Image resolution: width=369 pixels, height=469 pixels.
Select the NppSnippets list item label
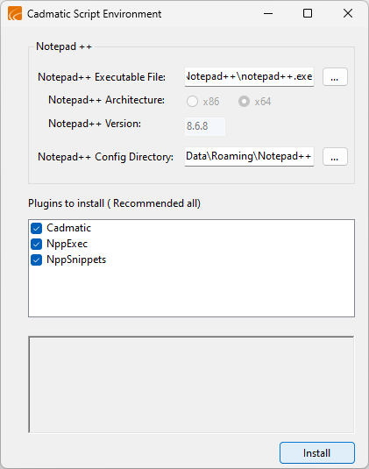coord(76,259)
